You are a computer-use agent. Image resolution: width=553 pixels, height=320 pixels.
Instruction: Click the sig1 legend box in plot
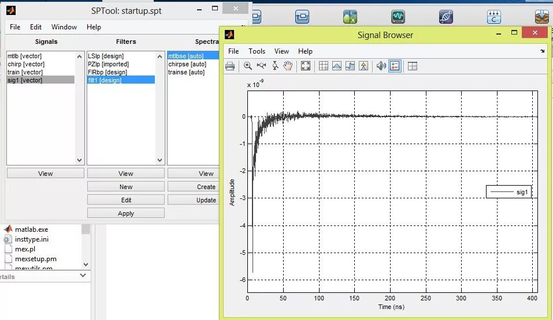[509, 192]
